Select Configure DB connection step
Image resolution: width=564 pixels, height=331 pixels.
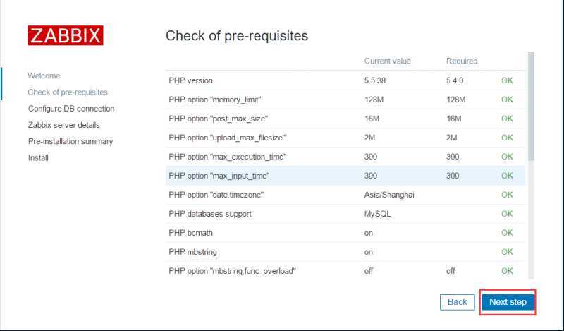[71, 109]
